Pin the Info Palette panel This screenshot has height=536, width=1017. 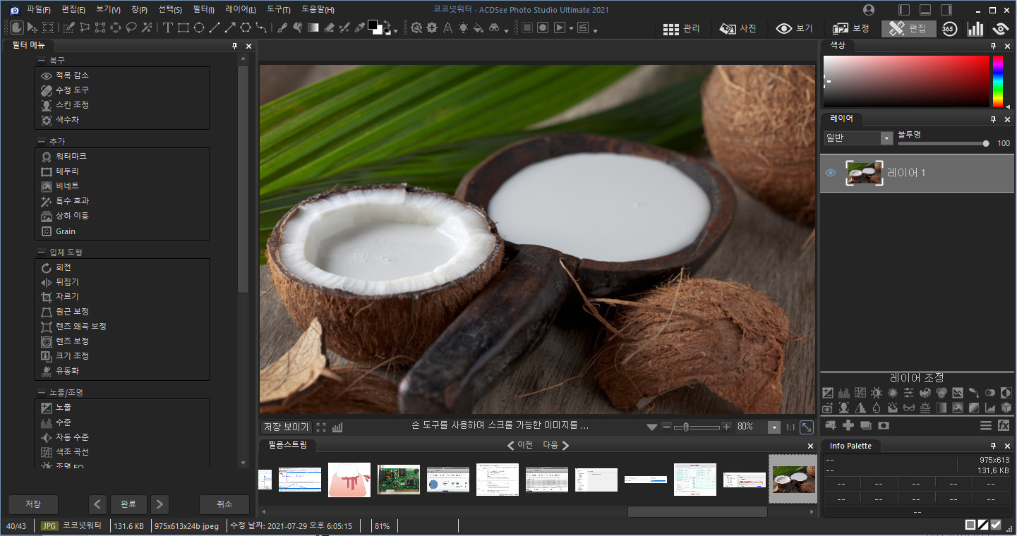(993, 446)
